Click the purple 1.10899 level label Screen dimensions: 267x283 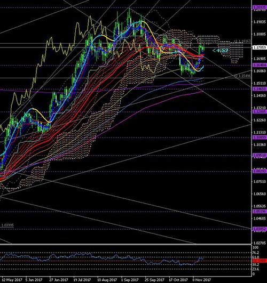tap(260, 138)
